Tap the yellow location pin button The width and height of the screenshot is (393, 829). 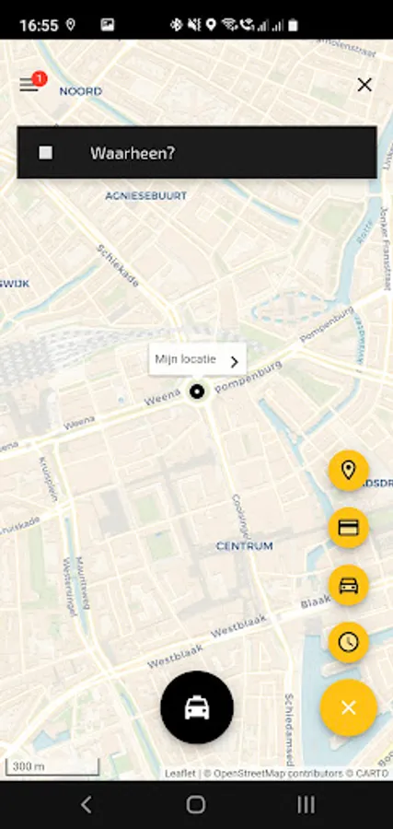coord(348,470)
